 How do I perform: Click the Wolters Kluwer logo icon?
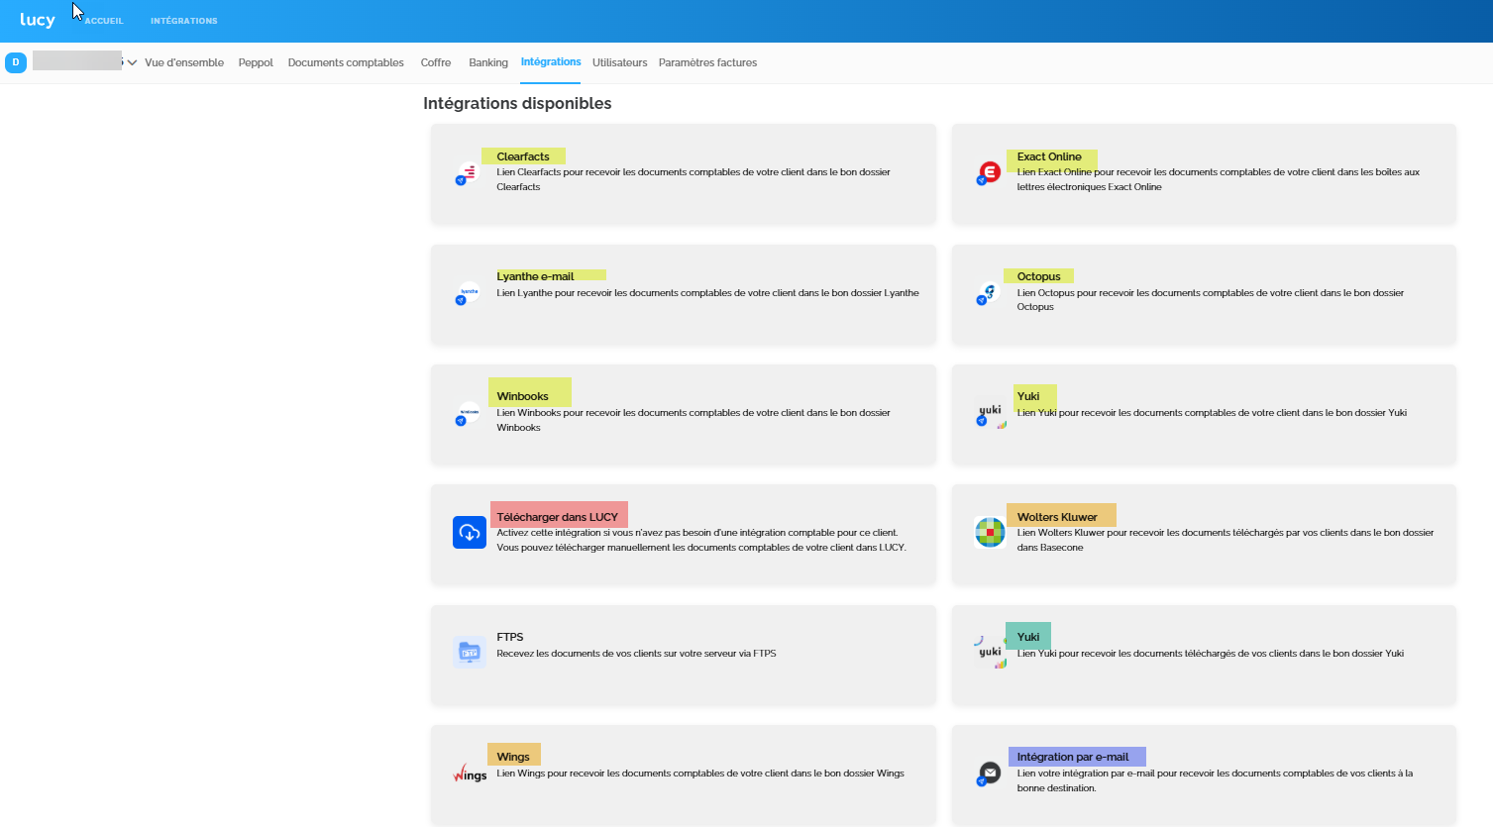tap(990, 533)
